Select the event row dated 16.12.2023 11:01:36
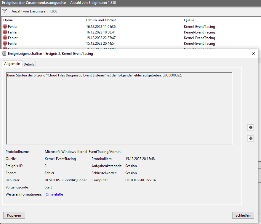 [x=131, y=27]
